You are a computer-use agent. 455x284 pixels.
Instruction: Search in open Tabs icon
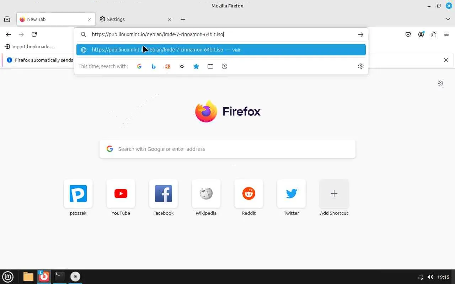pyautogui.click(x=210, y=66)
